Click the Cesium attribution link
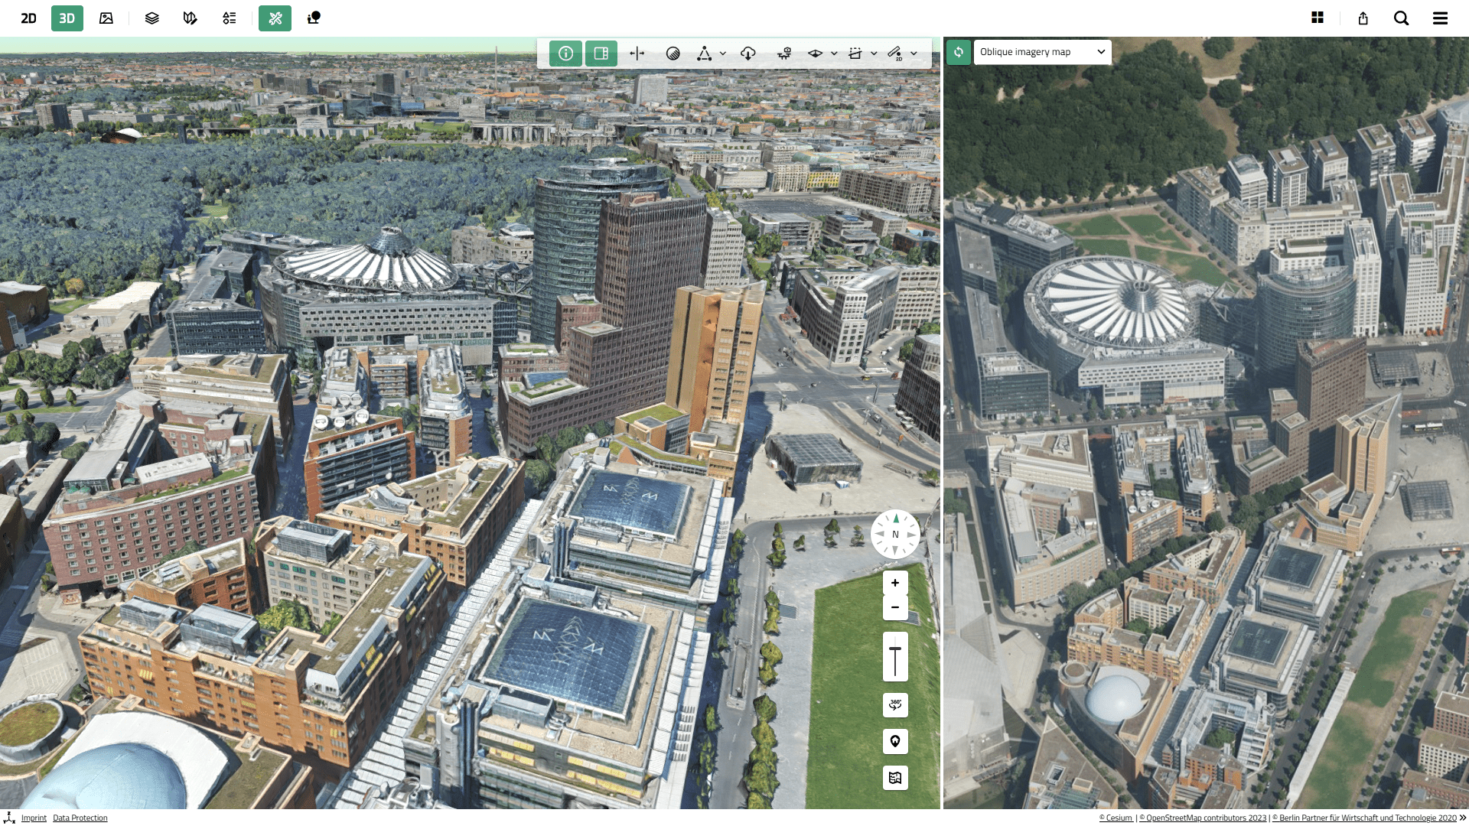This screenshot has height=826, width=1469. 1116,818
